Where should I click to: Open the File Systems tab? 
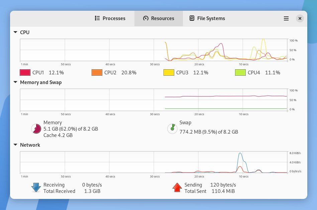click(x=207, y=18)
